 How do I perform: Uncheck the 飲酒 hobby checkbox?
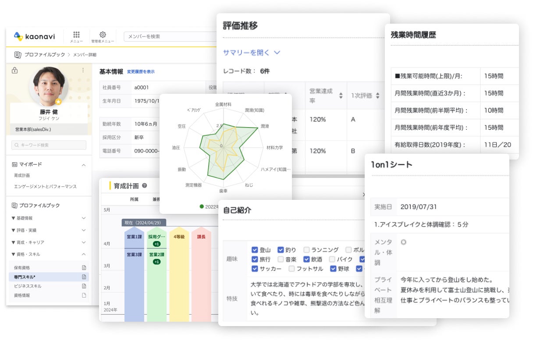[306, 259]
